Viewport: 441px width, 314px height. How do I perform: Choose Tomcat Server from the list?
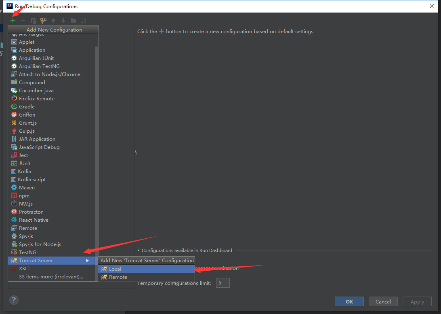pyautogui.click(x=52, y=261)
